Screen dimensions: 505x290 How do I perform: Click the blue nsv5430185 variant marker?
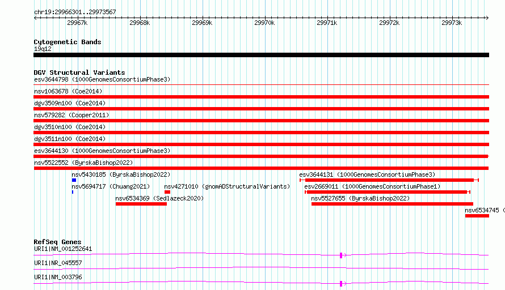(x=74, y=180)
